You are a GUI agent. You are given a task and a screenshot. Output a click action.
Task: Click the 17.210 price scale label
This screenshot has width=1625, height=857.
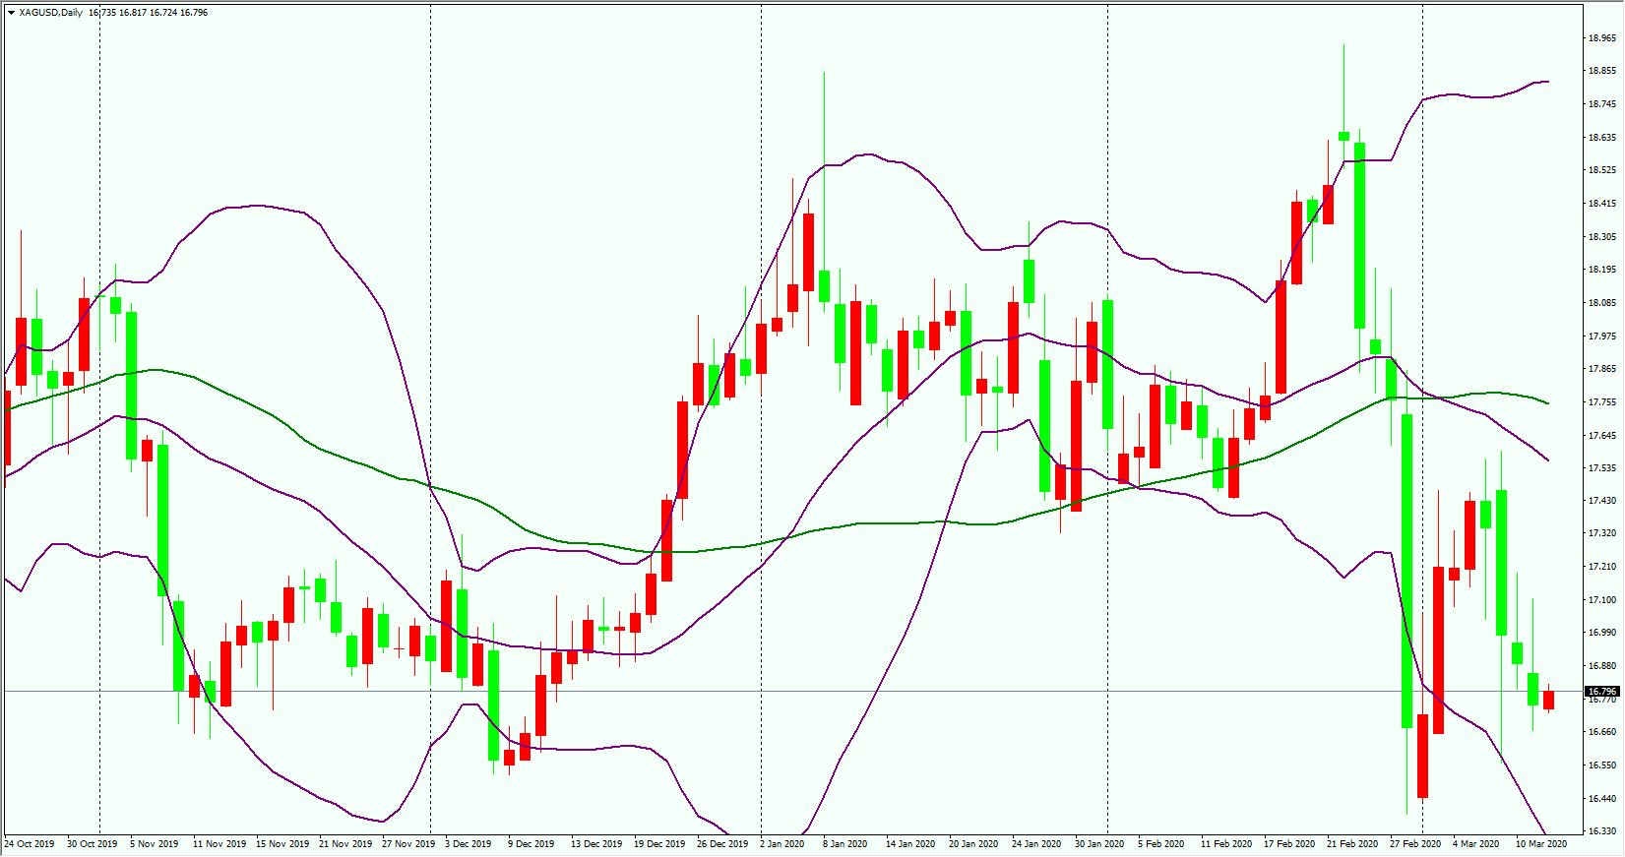click(x=1602, y=567)
